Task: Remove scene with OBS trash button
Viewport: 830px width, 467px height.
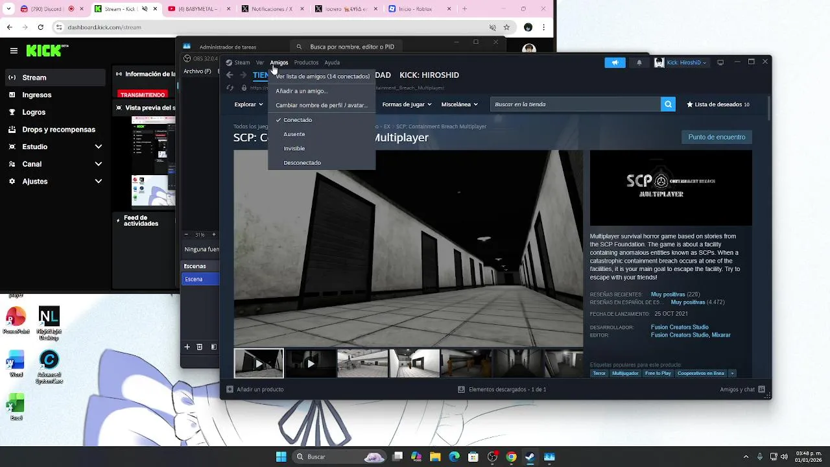Action: [200, 347]
